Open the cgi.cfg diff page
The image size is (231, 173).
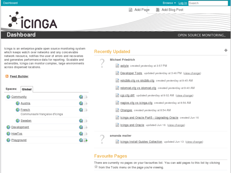pos(127,95)
